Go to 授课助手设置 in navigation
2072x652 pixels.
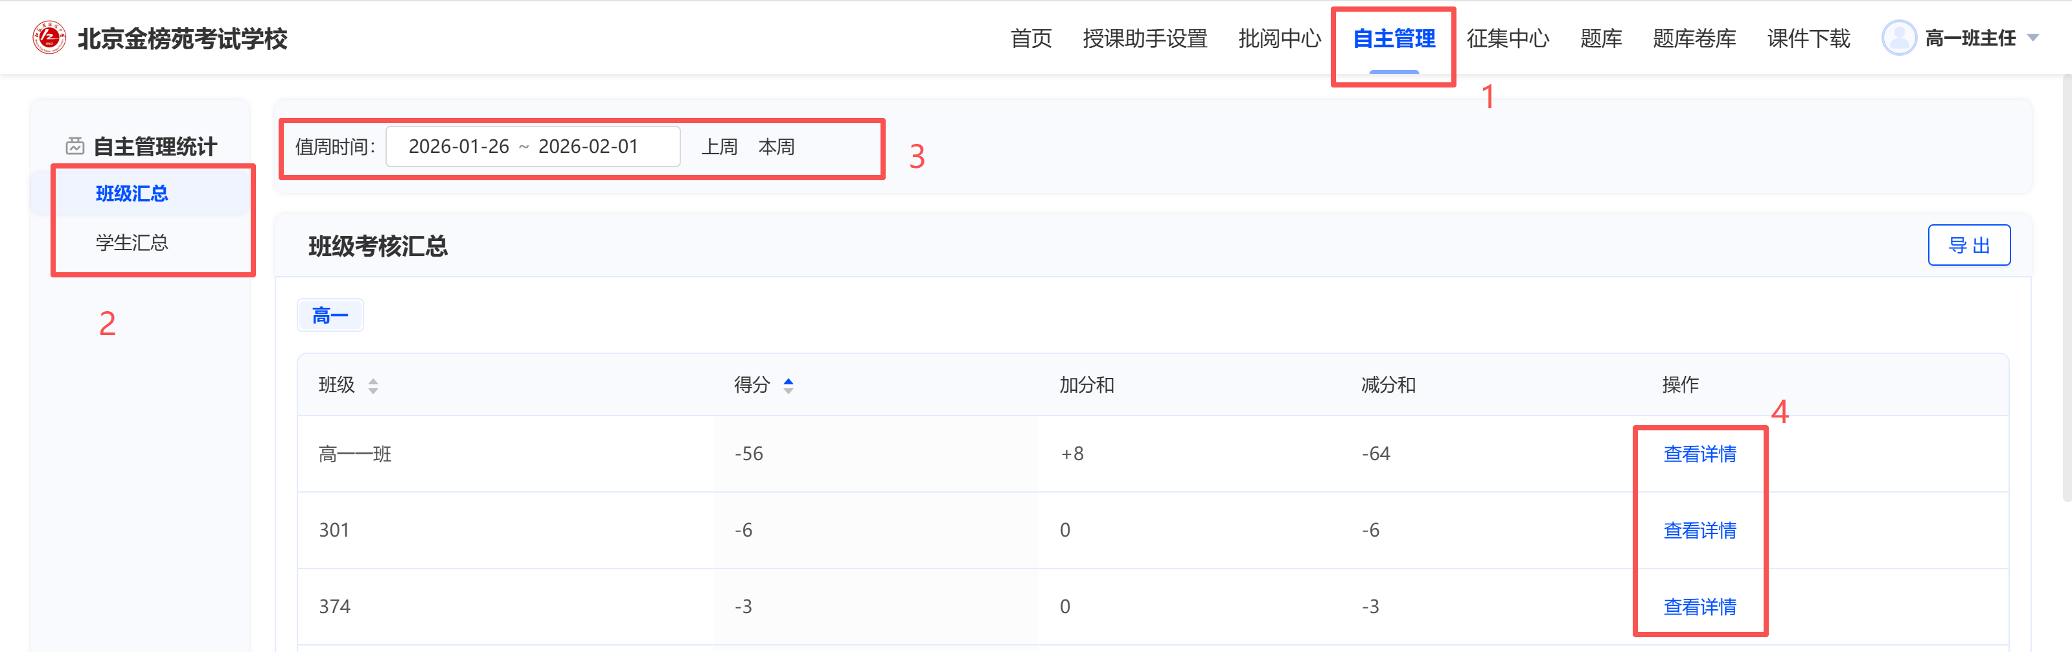1145,38
